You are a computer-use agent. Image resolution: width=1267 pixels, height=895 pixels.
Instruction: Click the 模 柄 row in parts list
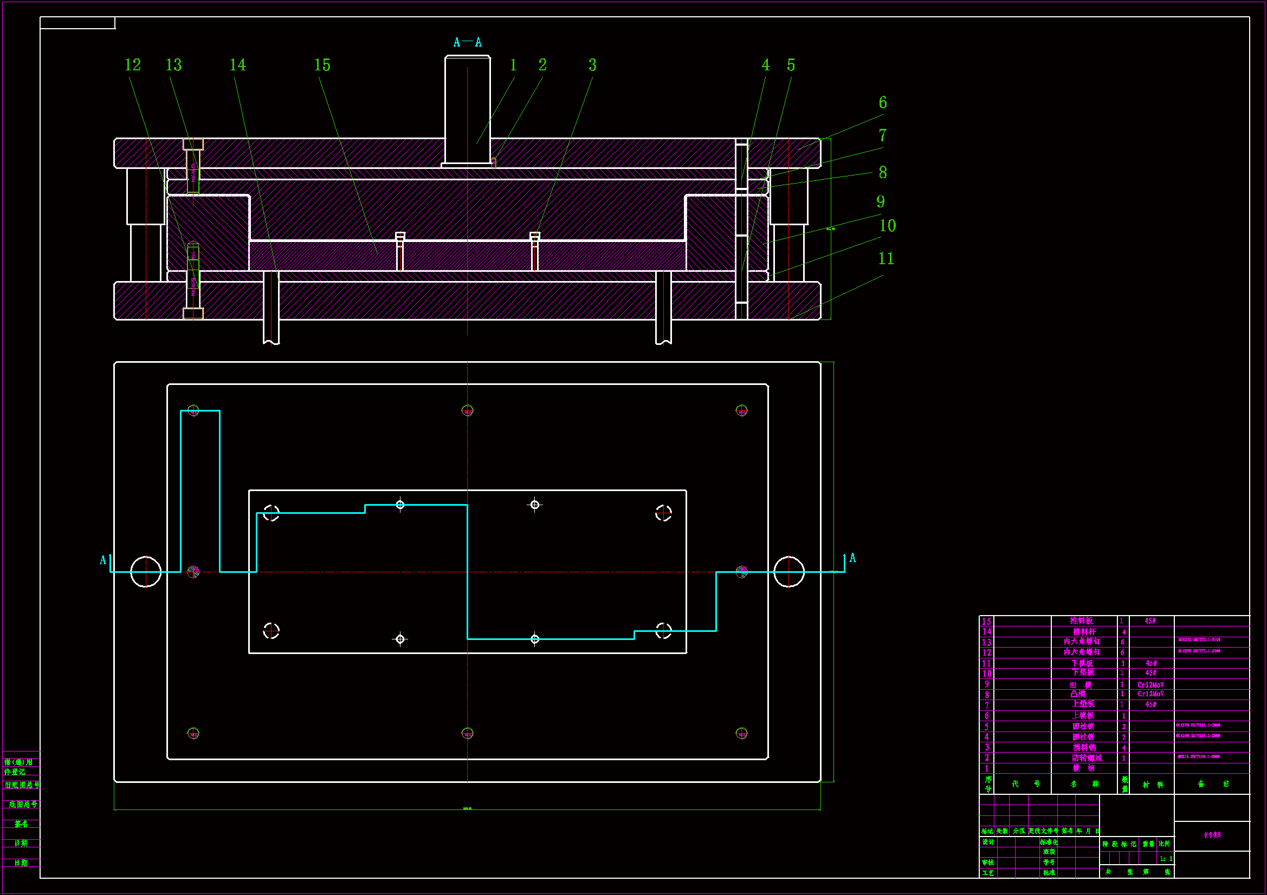point(1083,768)
